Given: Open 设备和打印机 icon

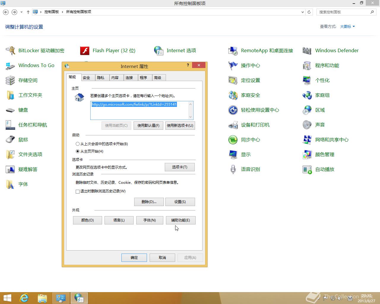Looking at the screenshot, I should [233, 125].
